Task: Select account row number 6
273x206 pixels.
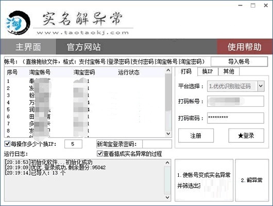Action: tap(84, 117)
